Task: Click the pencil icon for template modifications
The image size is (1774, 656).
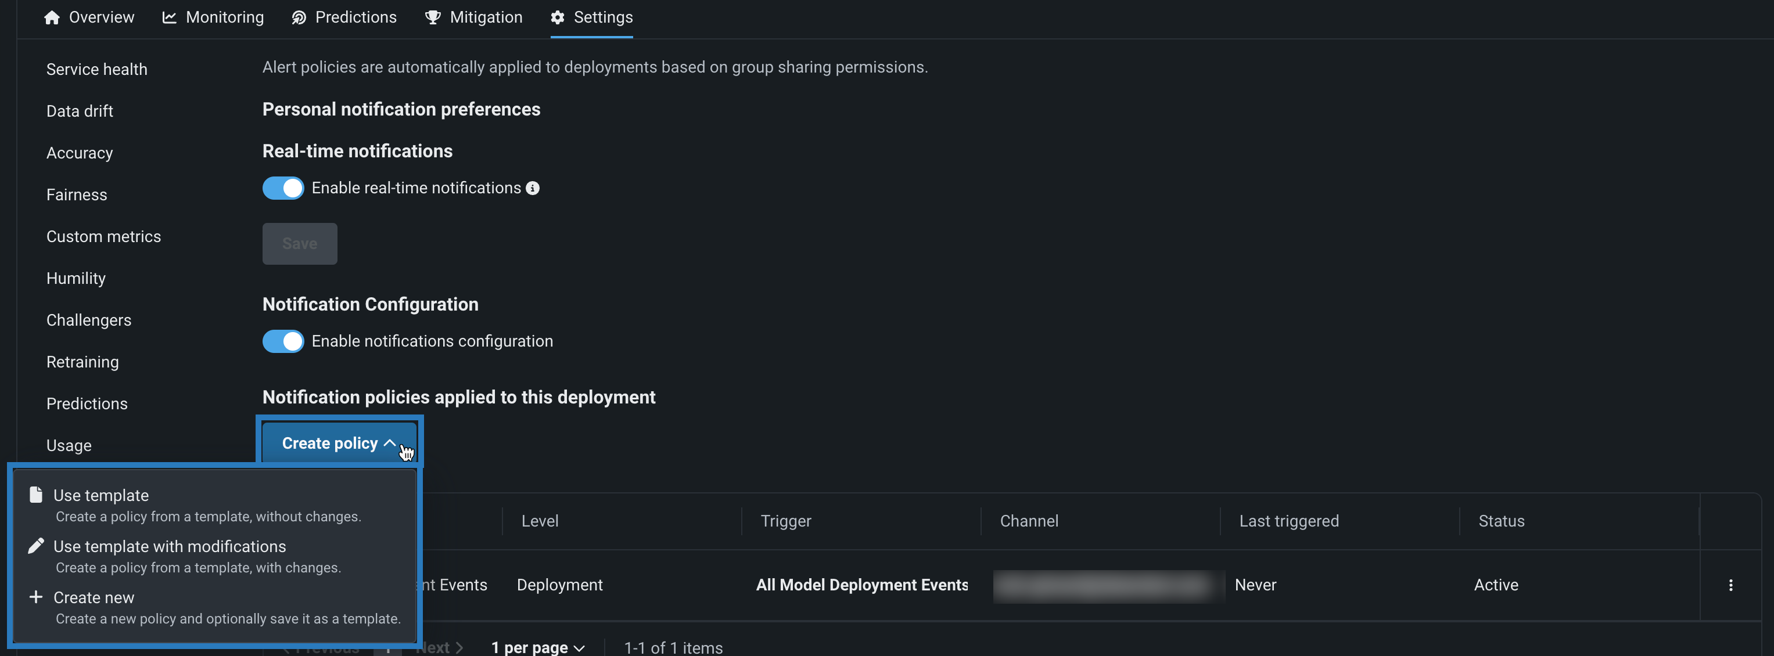Action: click(x=36, y=546)
